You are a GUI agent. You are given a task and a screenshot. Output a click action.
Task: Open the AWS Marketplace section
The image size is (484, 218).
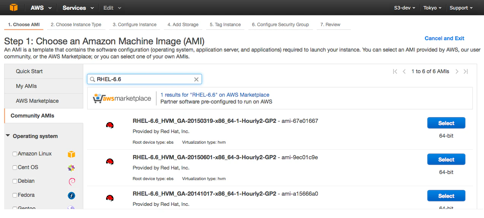pos(44,101)
